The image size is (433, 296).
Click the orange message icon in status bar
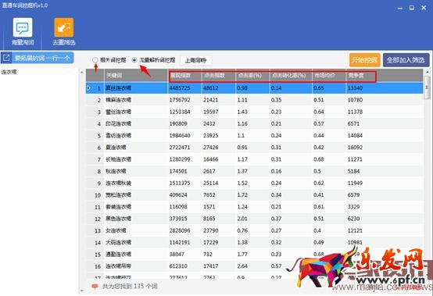(95, 287)
